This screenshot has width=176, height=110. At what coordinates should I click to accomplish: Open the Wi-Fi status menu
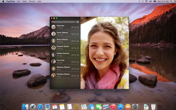146,1
